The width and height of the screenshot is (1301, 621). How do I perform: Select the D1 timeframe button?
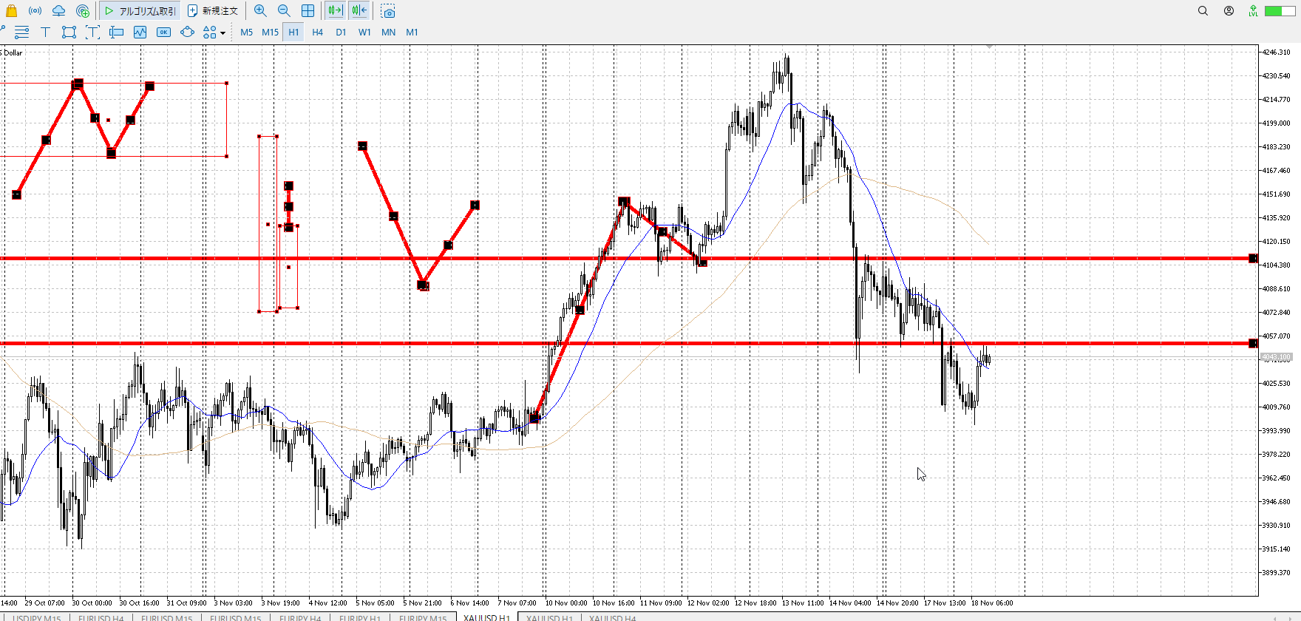point(341,32)
